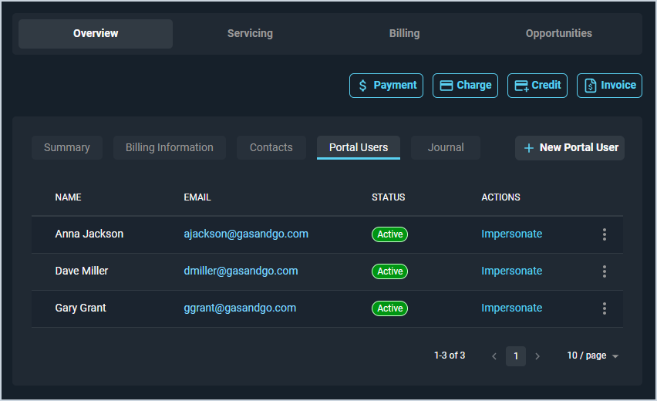The height and width of the screenshot is (401, 657).
Task: Add a New Portal User
Action: (570, 148)
